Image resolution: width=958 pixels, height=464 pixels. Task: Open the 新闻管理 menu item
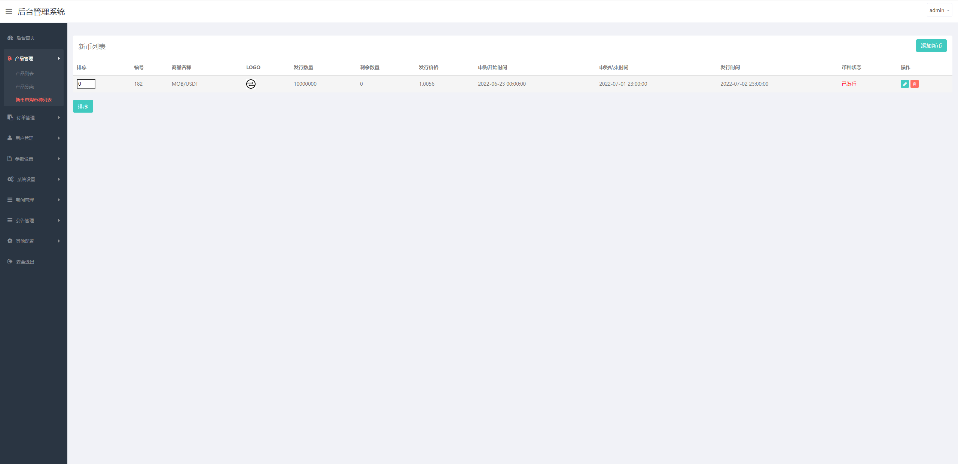[x=33, y=200]
